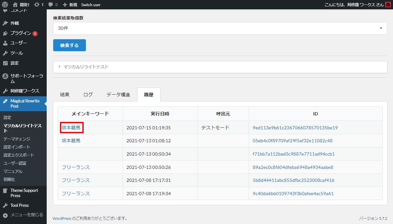
Task: Open 外観 appearance menu
Action: pos(15,23)
